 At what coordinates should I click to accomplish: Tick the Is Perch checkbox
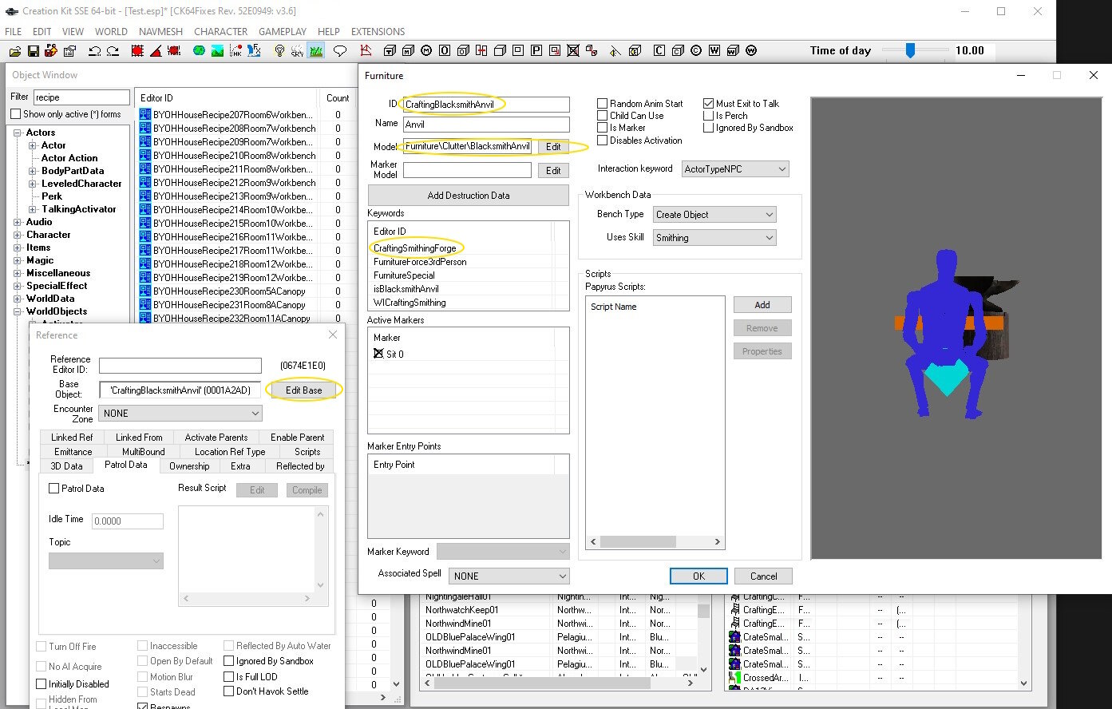coord(708,116)
